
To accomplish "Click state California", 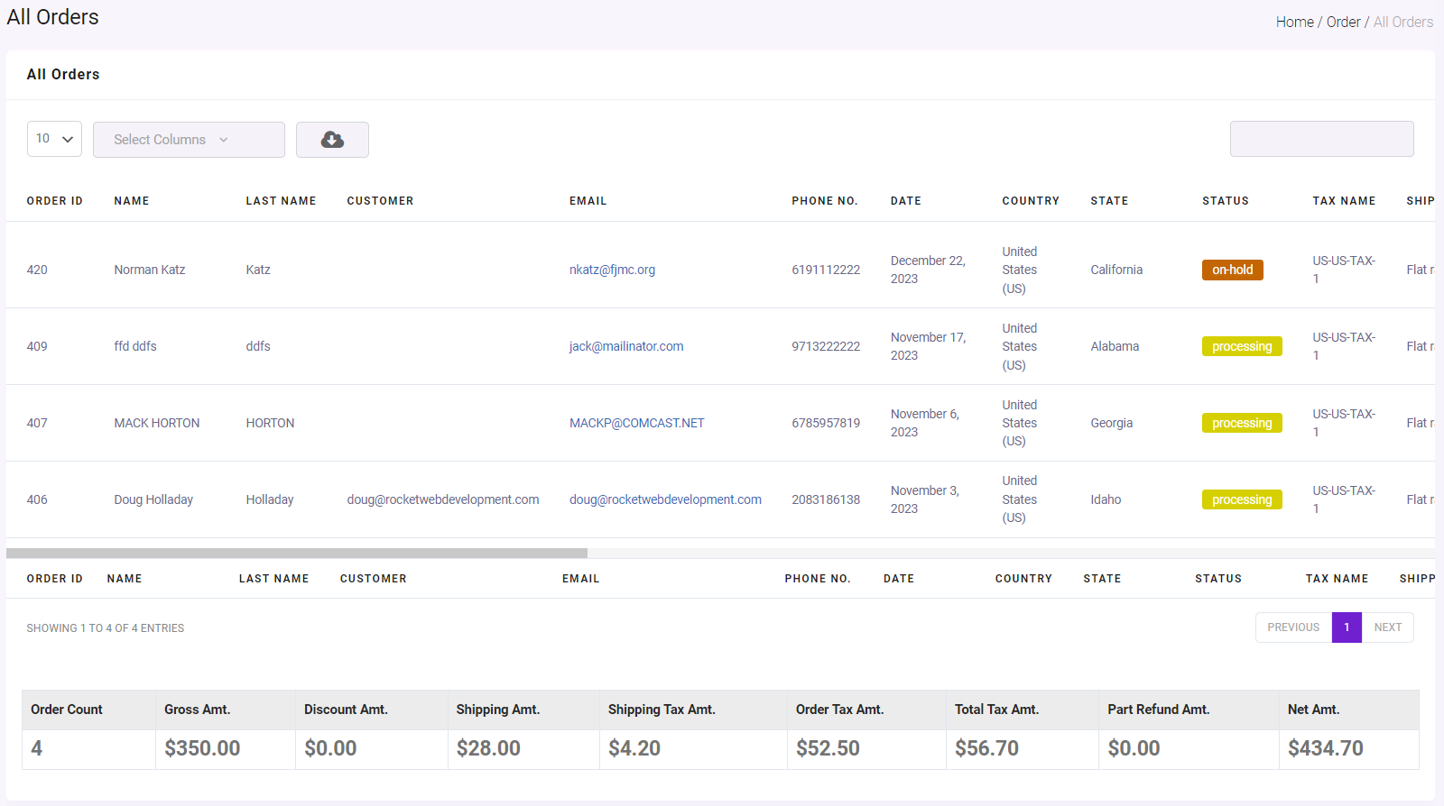I will click(1116, 270).
